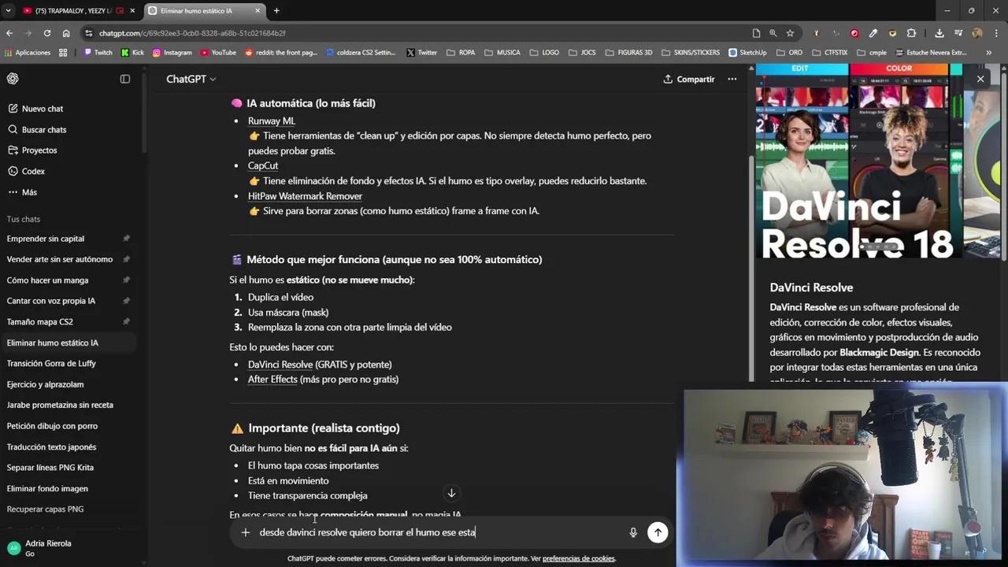The width and height of the screenshot is (1008, 567).
Task: Open conversation options three-dot menu
Action: [x=732, y=79]
